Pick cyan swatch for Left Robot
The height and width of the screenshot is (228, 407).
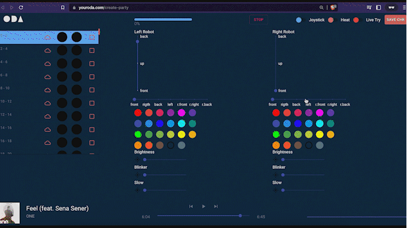(x=181, y=124)
